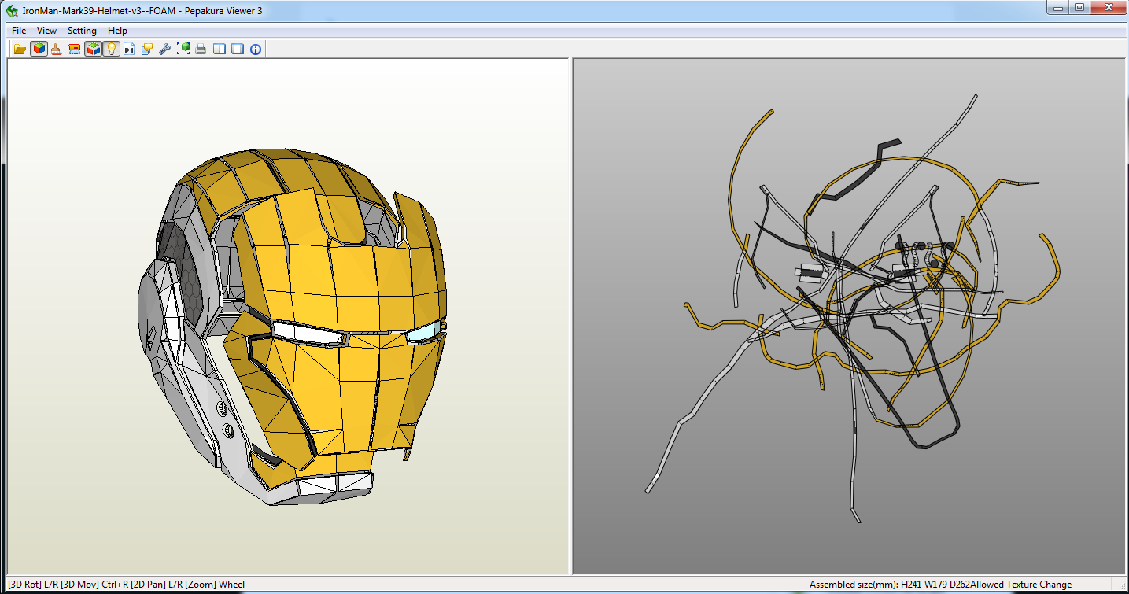Open the Help menu

coord(118,31)
